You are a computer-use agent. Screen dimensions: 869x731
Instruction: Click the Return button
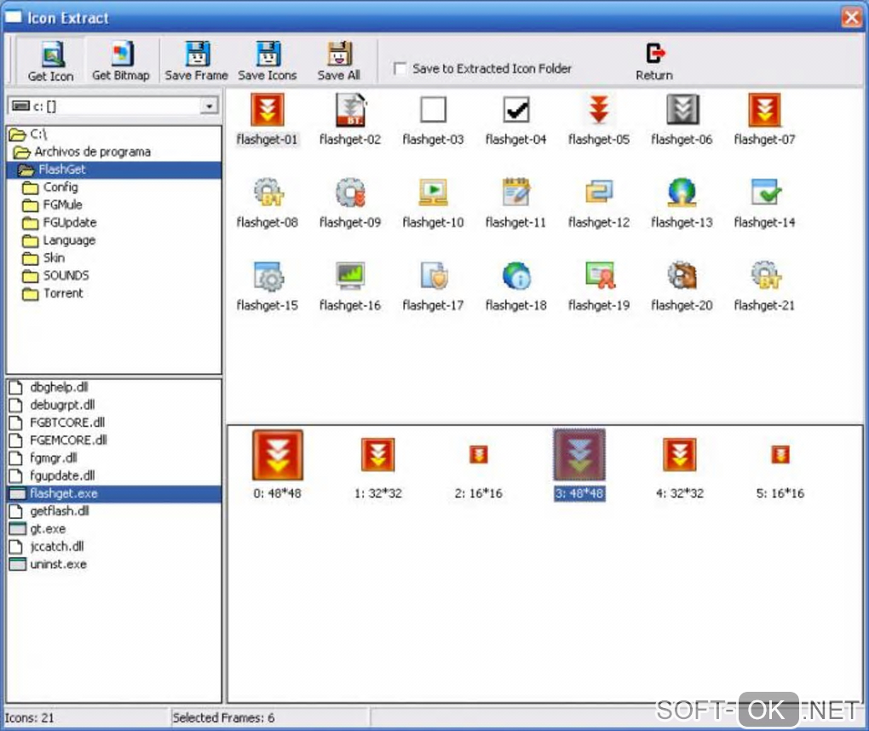(x=654, y=61)
